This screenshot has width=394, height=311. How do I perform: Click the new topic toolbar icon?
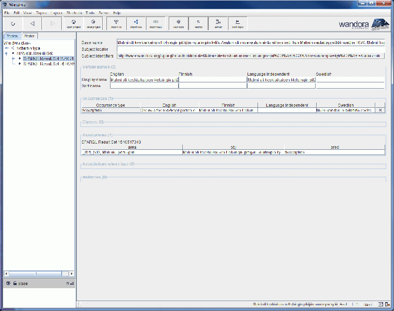pos(179,23)
